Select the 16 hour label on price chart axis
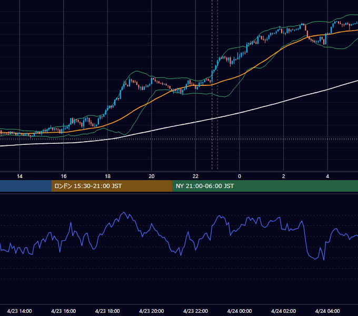358x316 pixels. (x=64, y=176)
